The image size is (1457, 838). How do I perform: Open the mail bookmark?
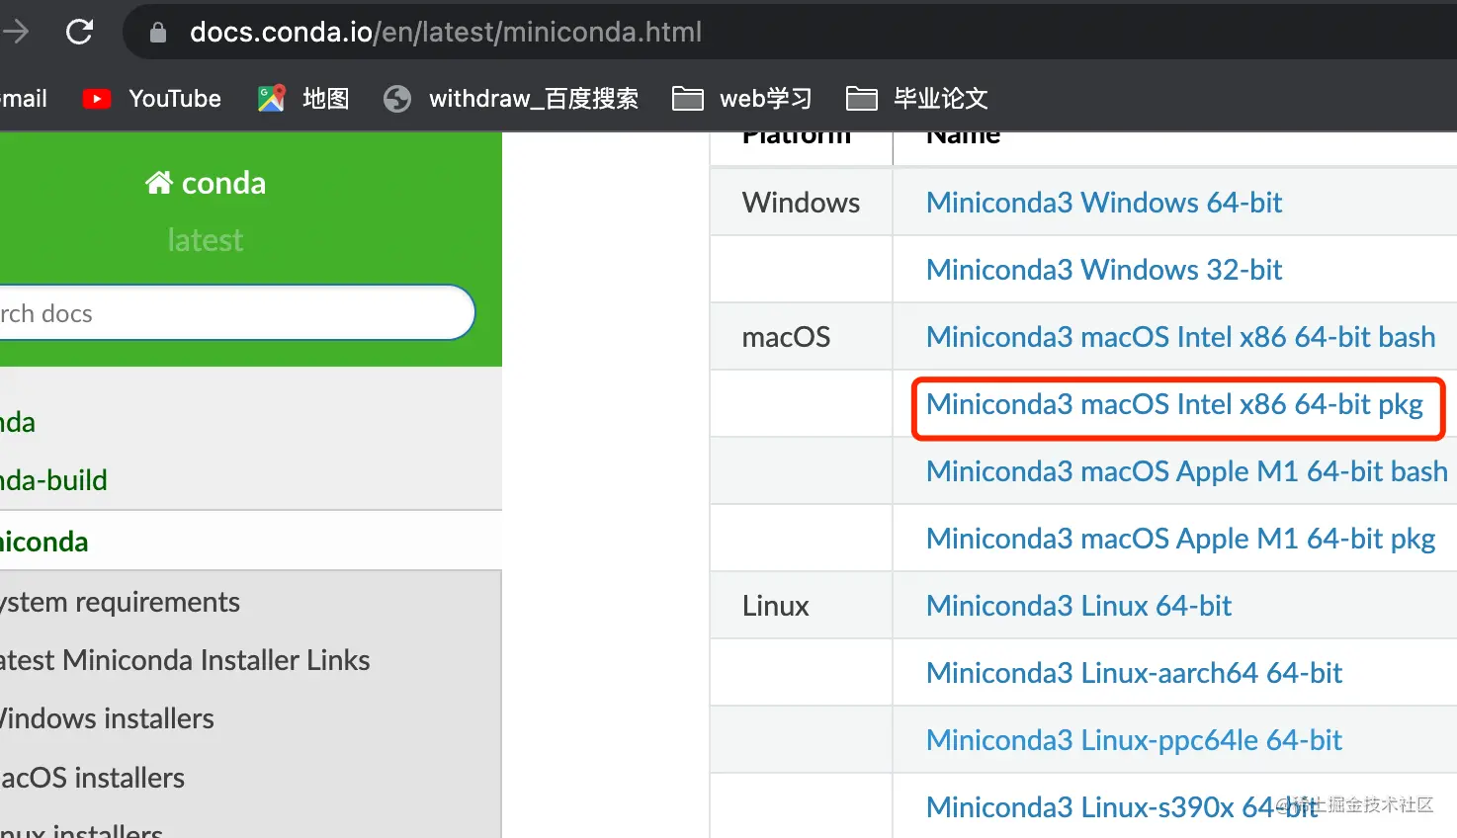click(24, 98)
